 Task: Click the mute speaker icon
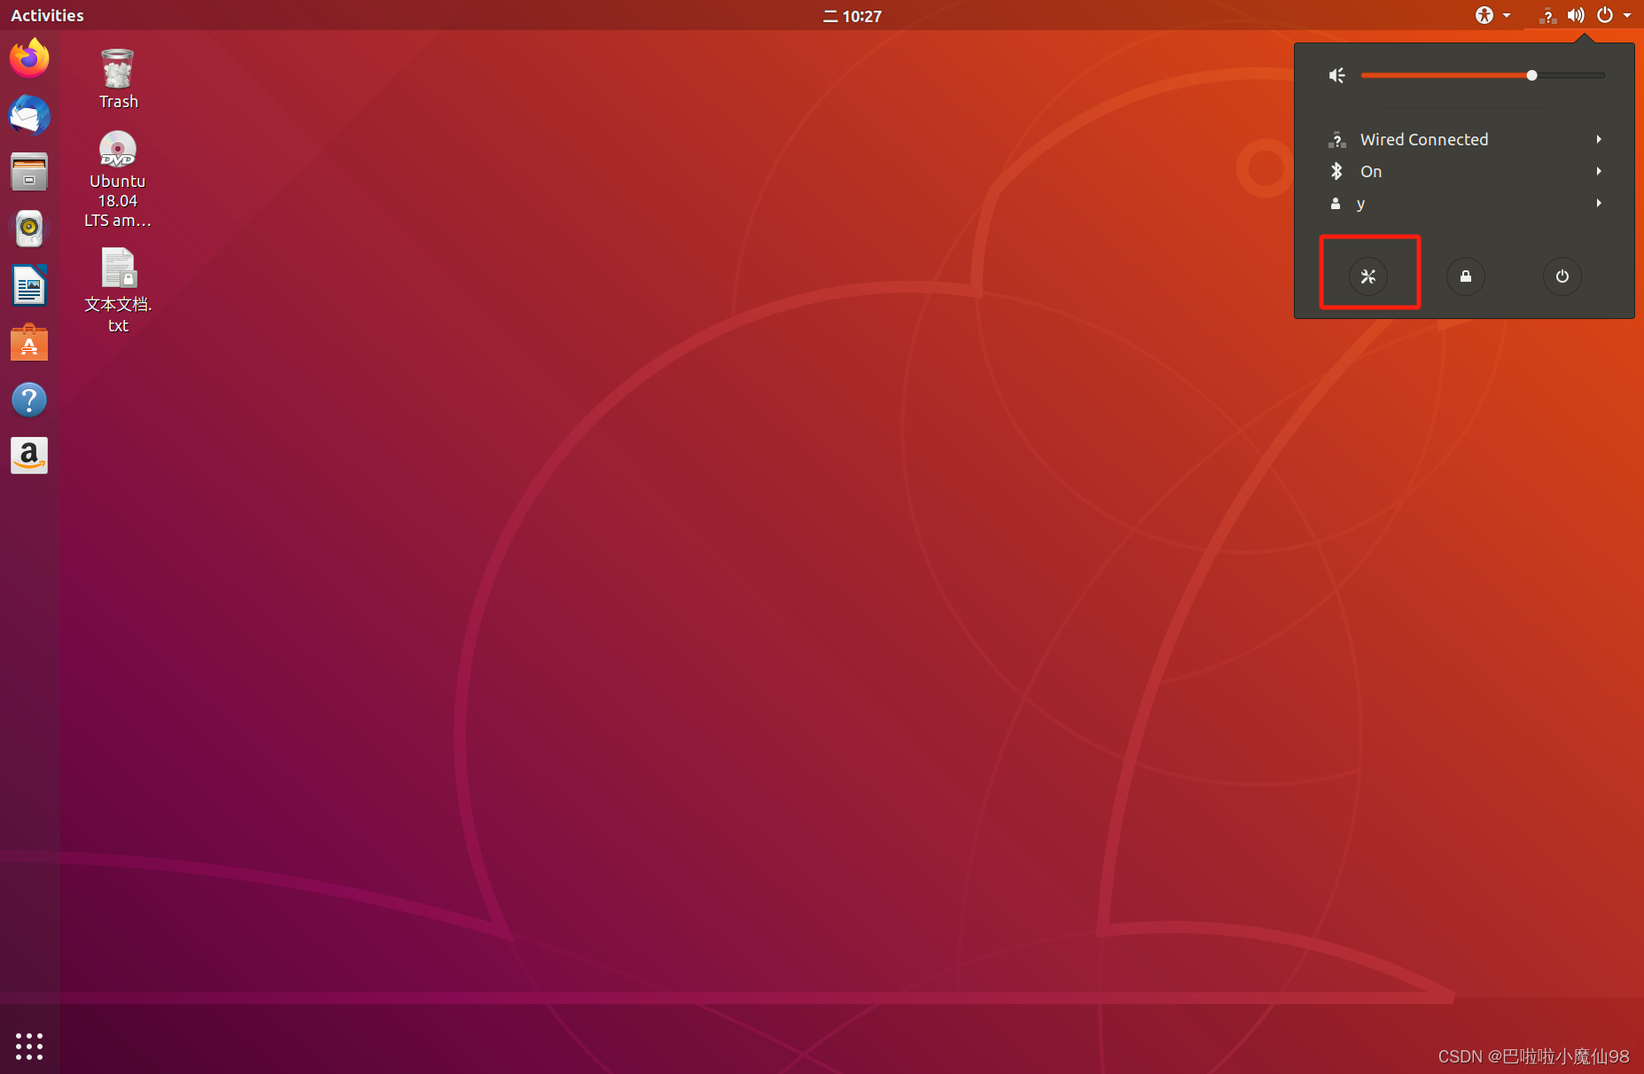pos(1337,75)
